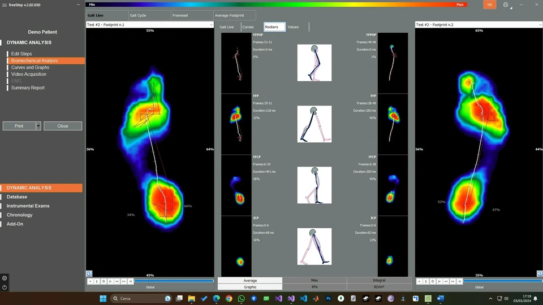The height and width of the screenshot is (305, 543).
Task: Switch to the Curves tab
Action: click(x=248, y=27)
